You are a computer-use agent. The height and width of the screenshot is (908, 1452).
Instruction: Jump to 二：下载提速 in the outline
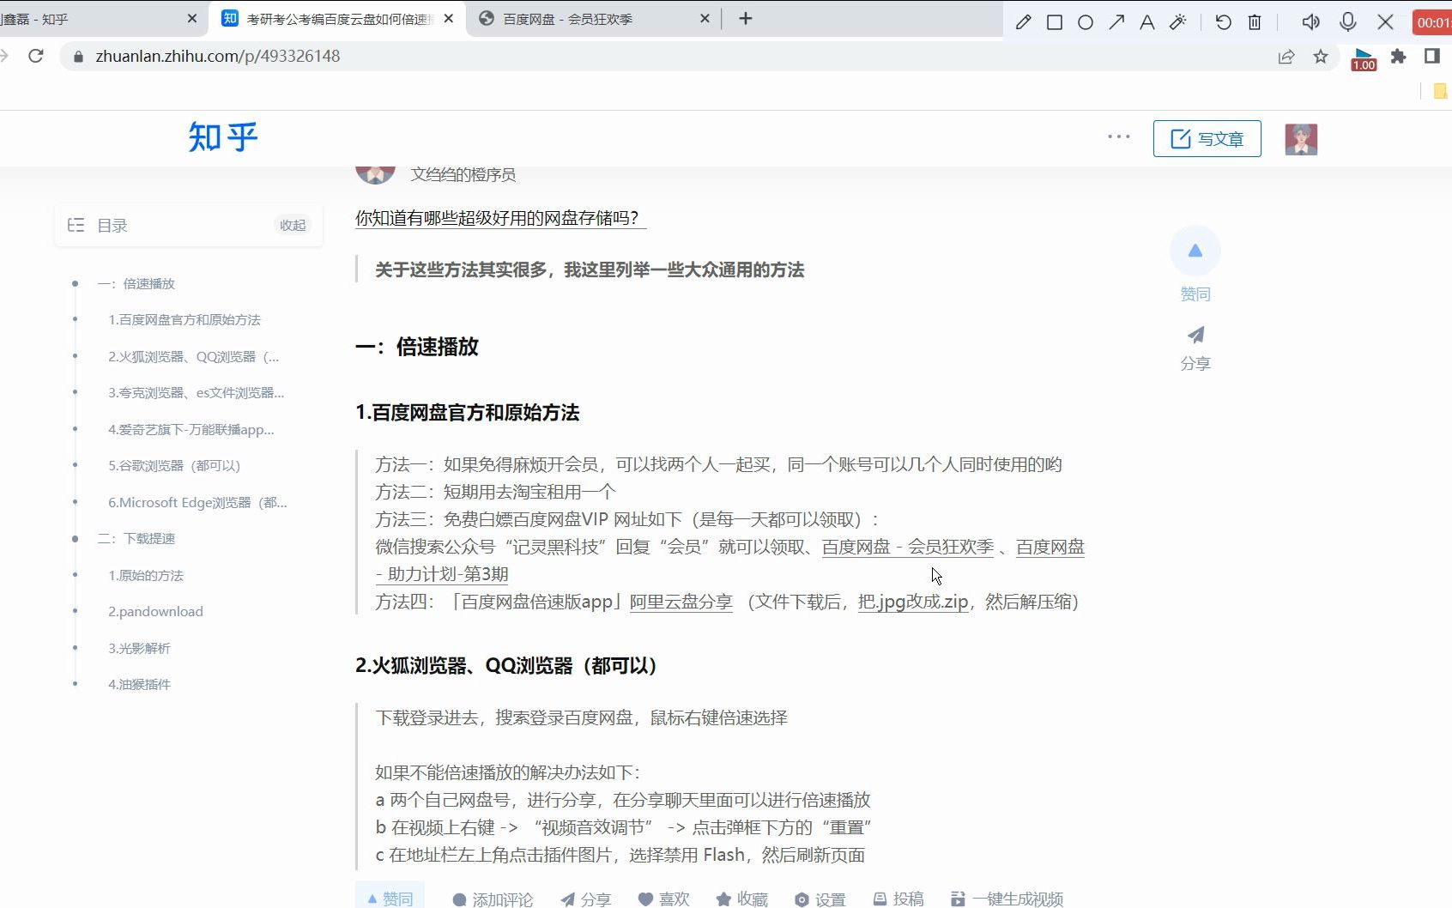coord(136,538)
